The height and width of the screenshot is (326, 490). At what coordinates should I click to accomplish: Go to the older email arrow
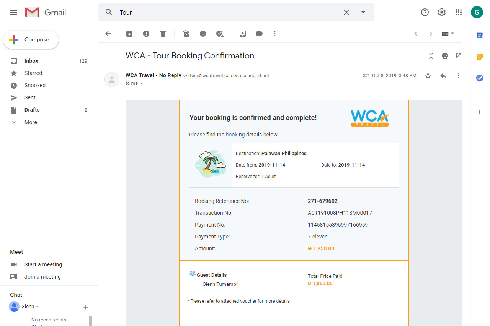click(x=431, y=34)
